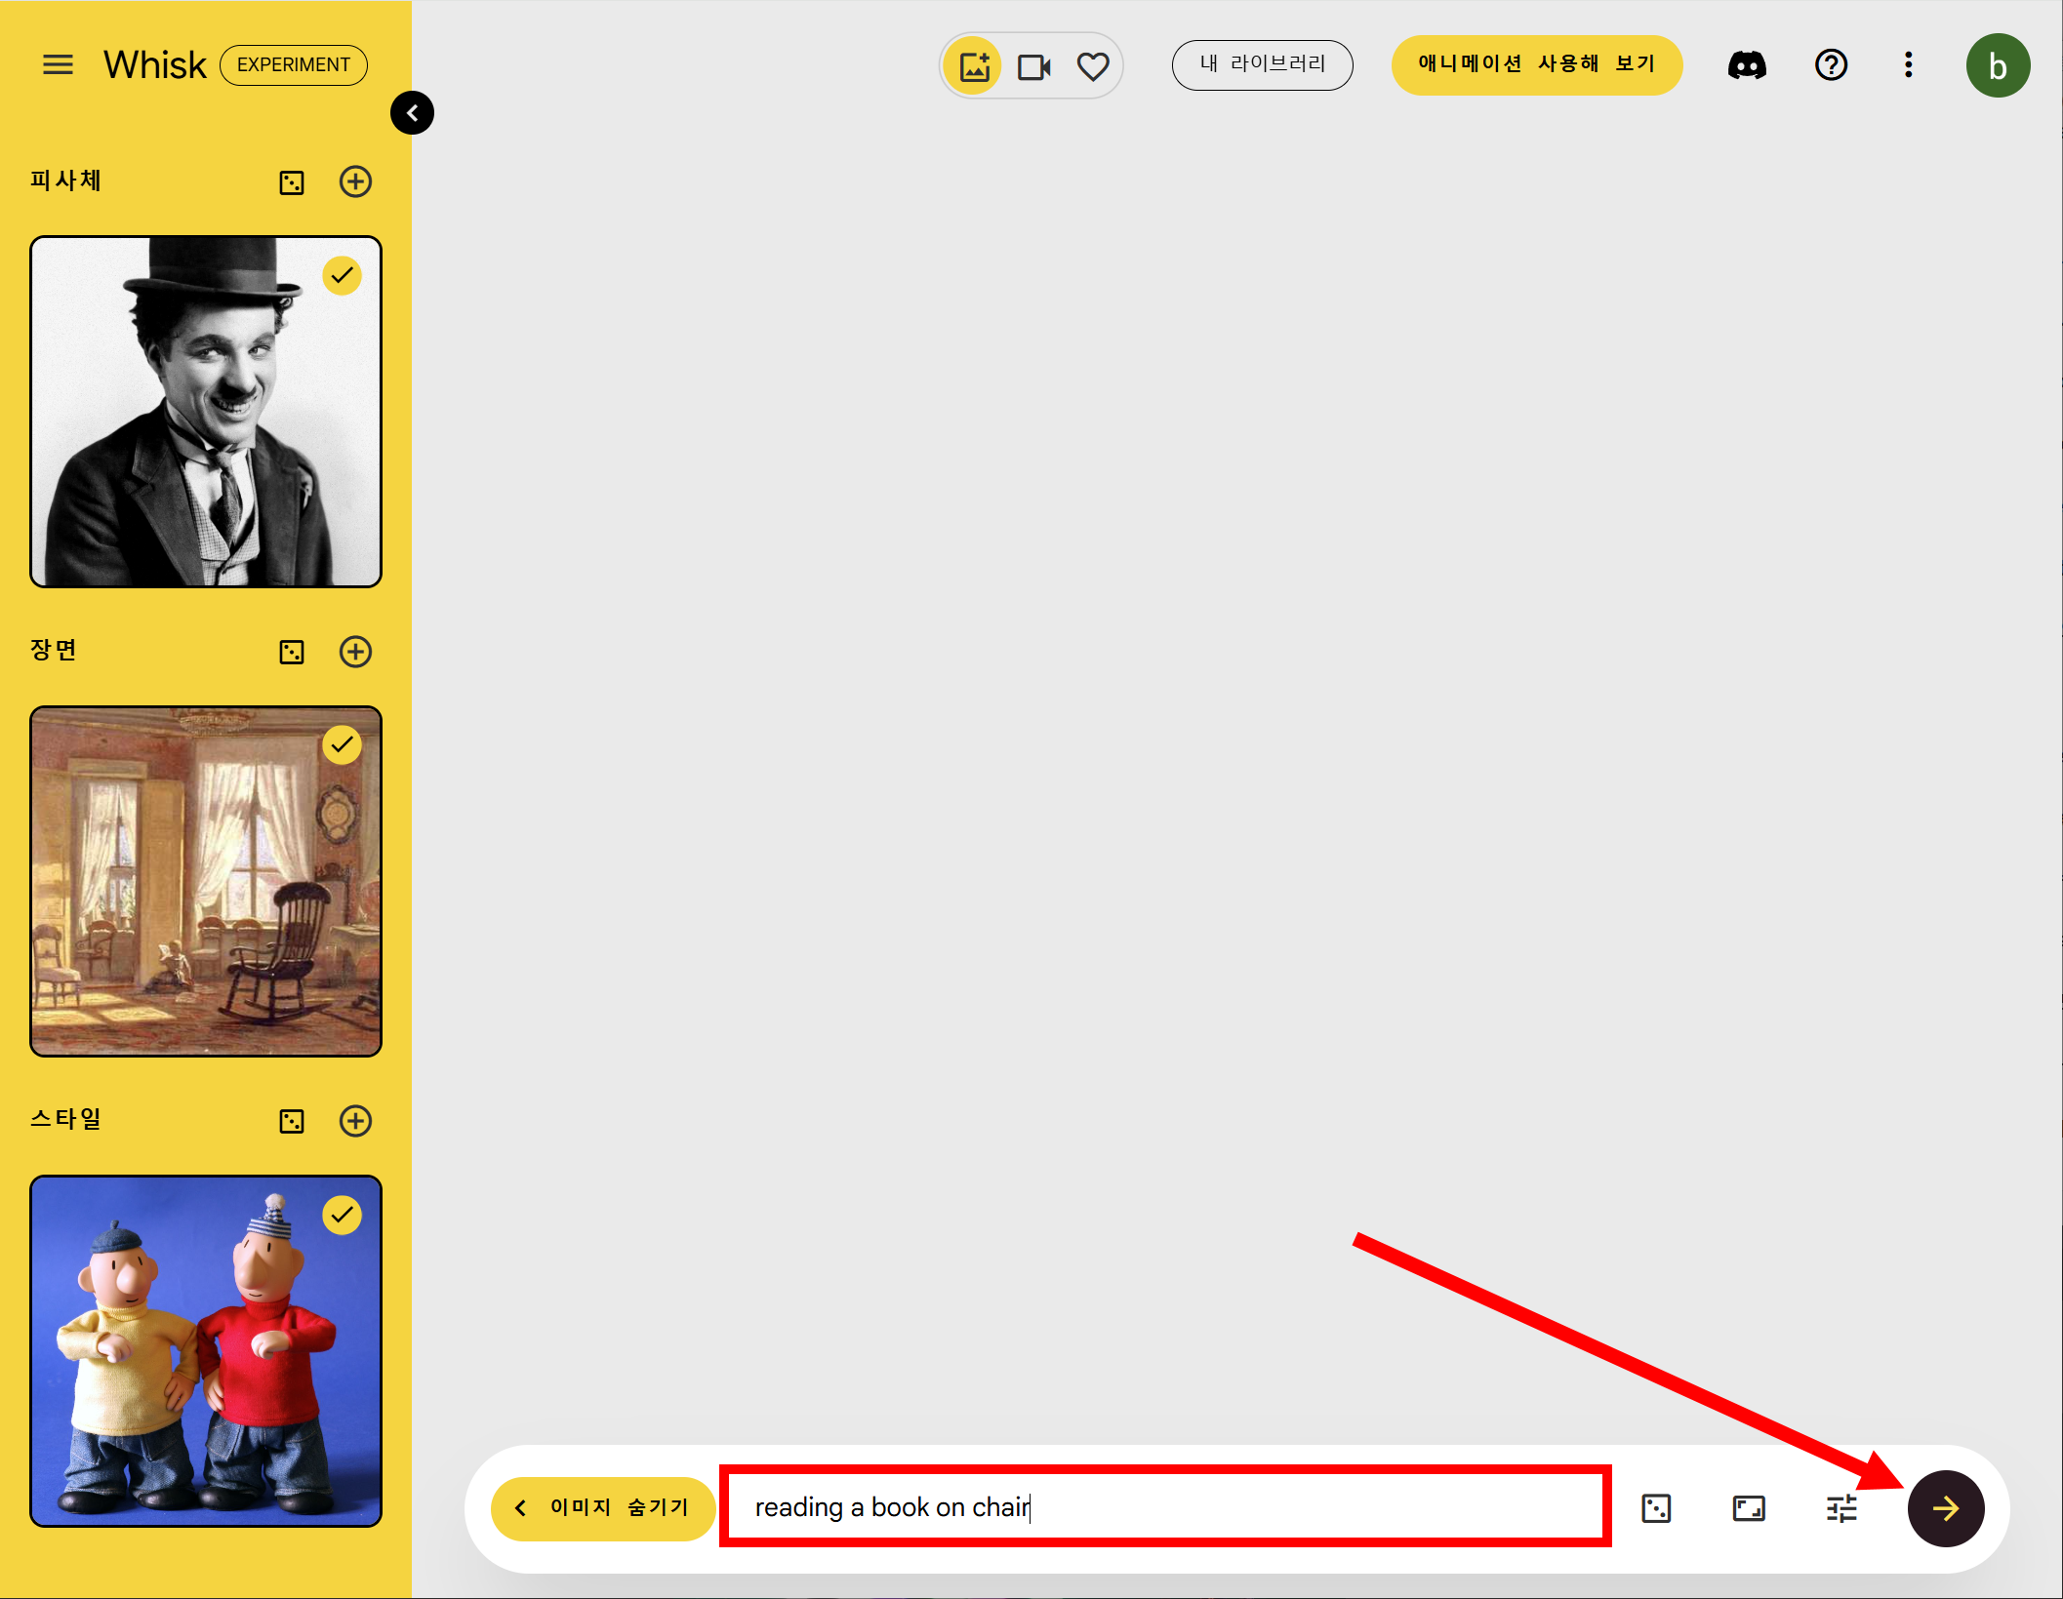
Task: Open the Discord community icon
Action: (1746, 65)
